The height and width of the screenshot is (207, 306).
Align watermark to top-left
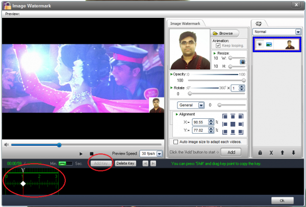tap(225, 116)
